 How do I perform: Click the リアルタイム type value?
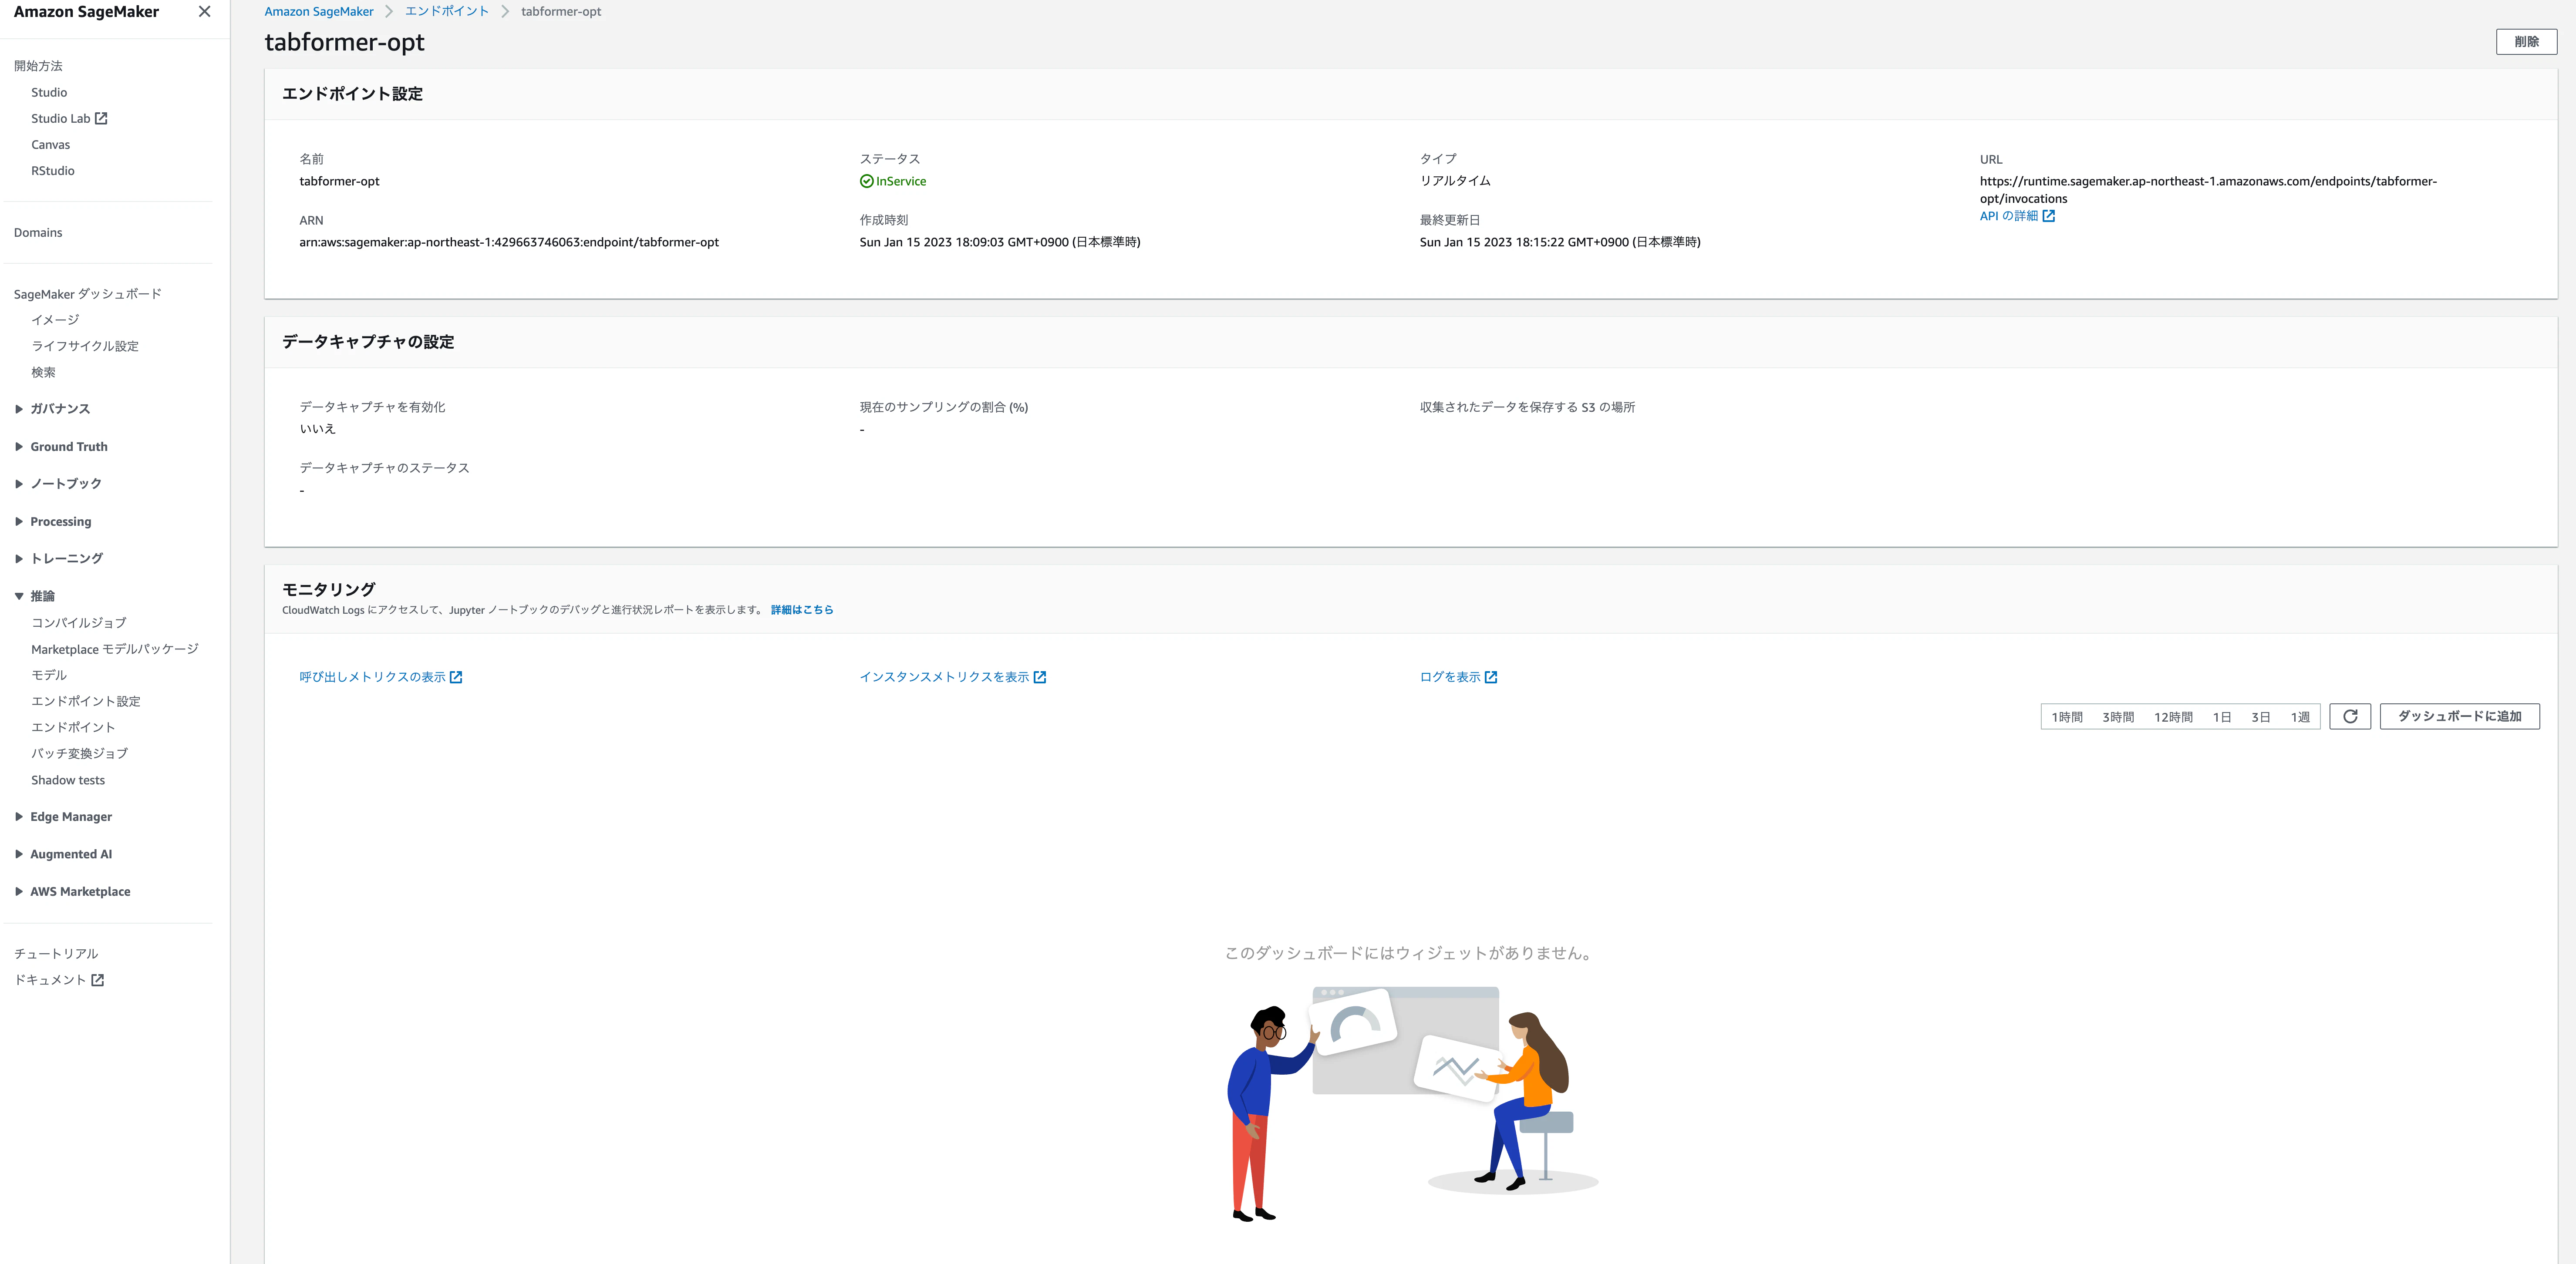coord(1455,181)
